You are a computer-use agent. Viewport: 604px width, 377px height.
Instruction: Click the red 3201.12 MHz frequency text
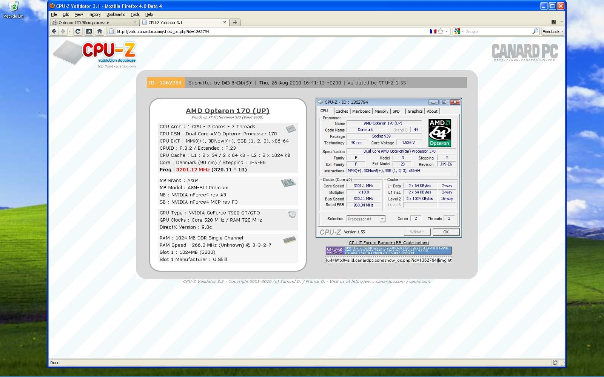point(193,170)
